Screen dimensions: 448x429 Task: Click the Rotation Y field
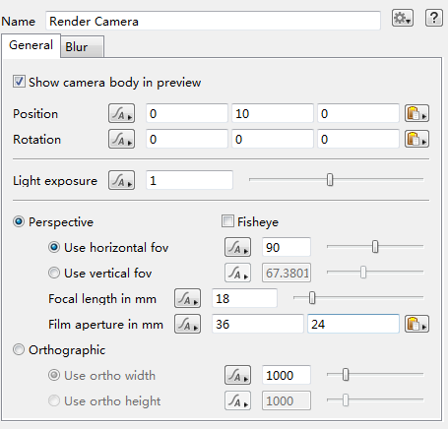click(273, 139)
